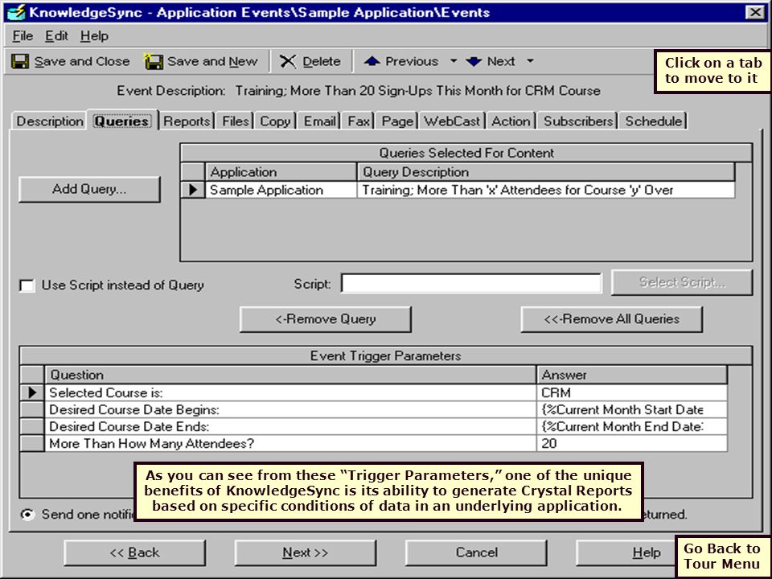This screenshot has height=579, width=772.
Task: Switch to the Description tab
Action: pyautogui.click(x=50, y=121)
